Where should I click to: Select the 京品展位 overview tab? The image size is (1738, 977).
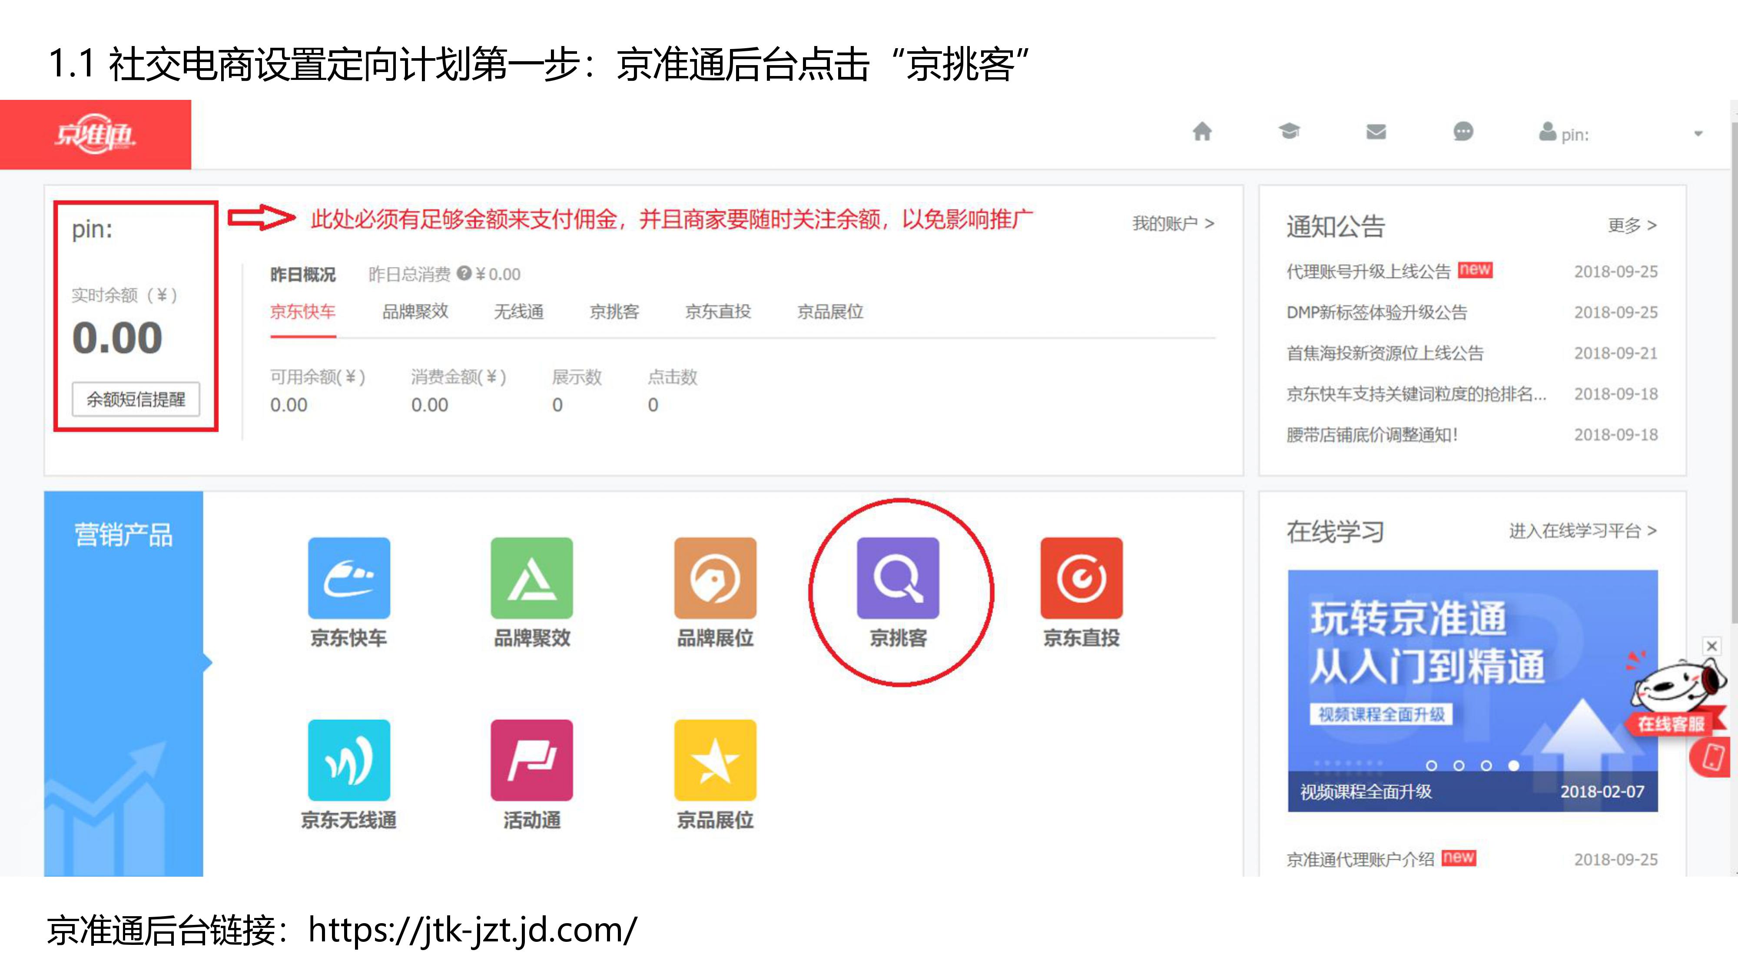(x=830, y=311)
